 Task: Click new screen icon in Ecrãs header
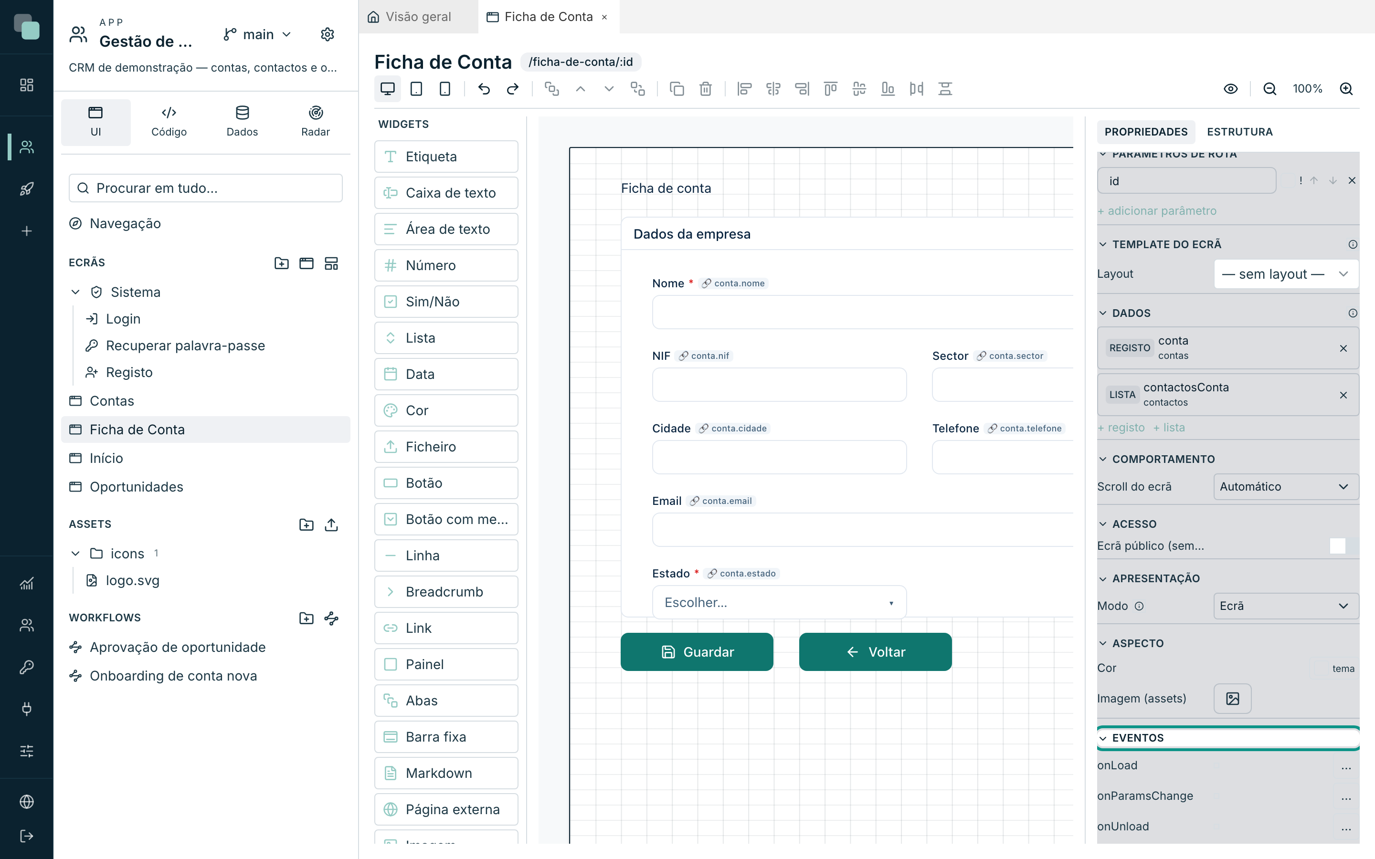point(306,263)
